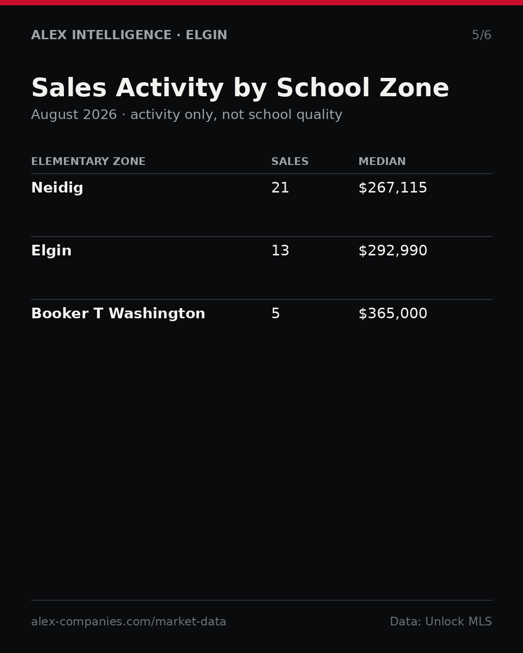
Task: Click the 5/6 page indicator
Action: click(x=481, y=35)
